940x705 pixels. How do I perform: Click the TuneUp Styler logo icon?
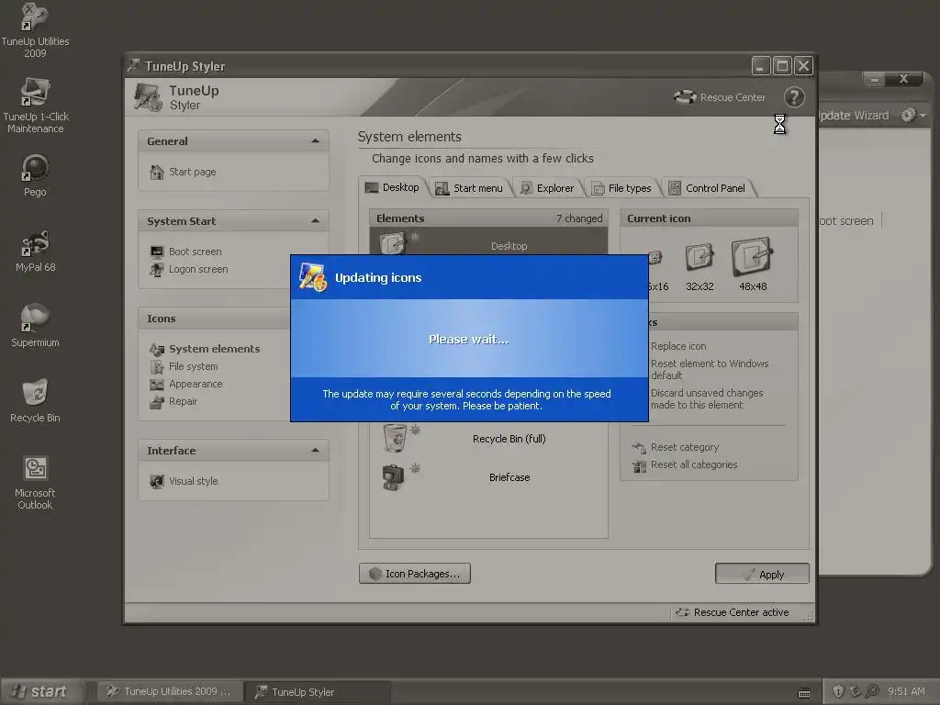(x=148, y=97)
